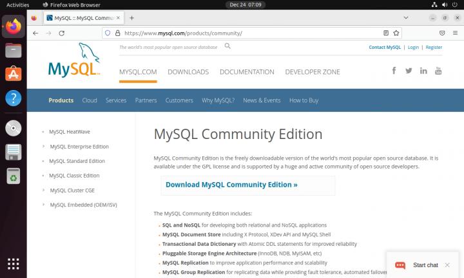Image resolution: width=464 pixels, height=278 pixels.
Task: Click Download MySQL Community Edition link
Action: [x=231, y=185]
